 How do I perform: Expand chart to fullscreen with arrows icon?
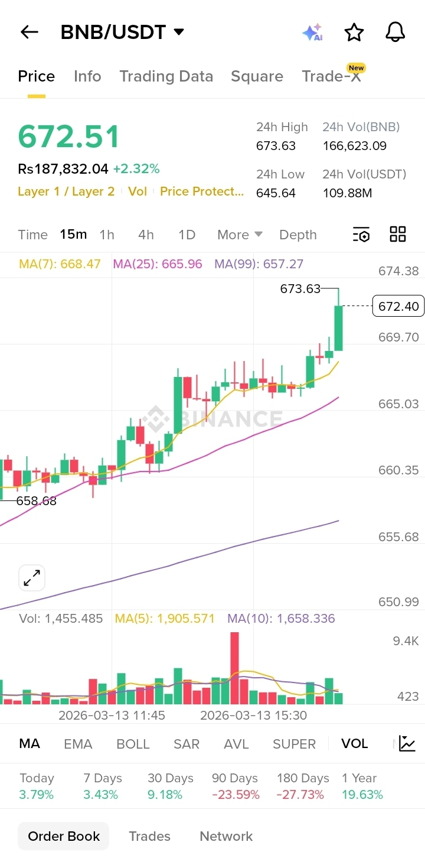coord(32,578)
